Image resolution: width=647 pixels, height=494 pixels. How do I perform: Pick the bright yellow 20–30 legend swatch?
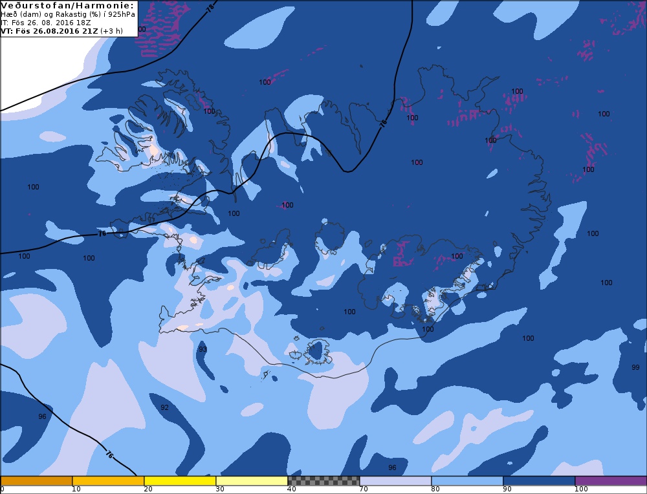[x=180, y=481]
